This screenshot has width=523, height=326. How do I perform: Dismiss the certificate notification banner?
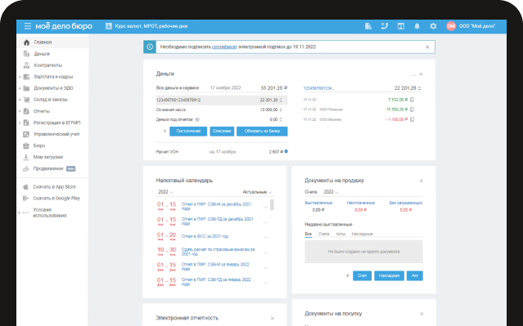[x=427, y=47]
